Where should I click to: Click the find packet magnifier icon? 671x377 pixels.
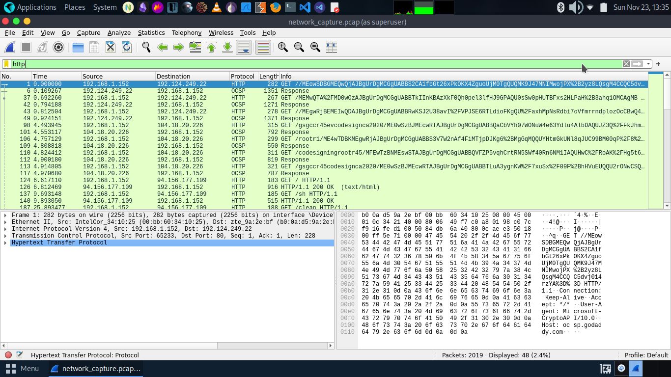[x=146, y=47]
